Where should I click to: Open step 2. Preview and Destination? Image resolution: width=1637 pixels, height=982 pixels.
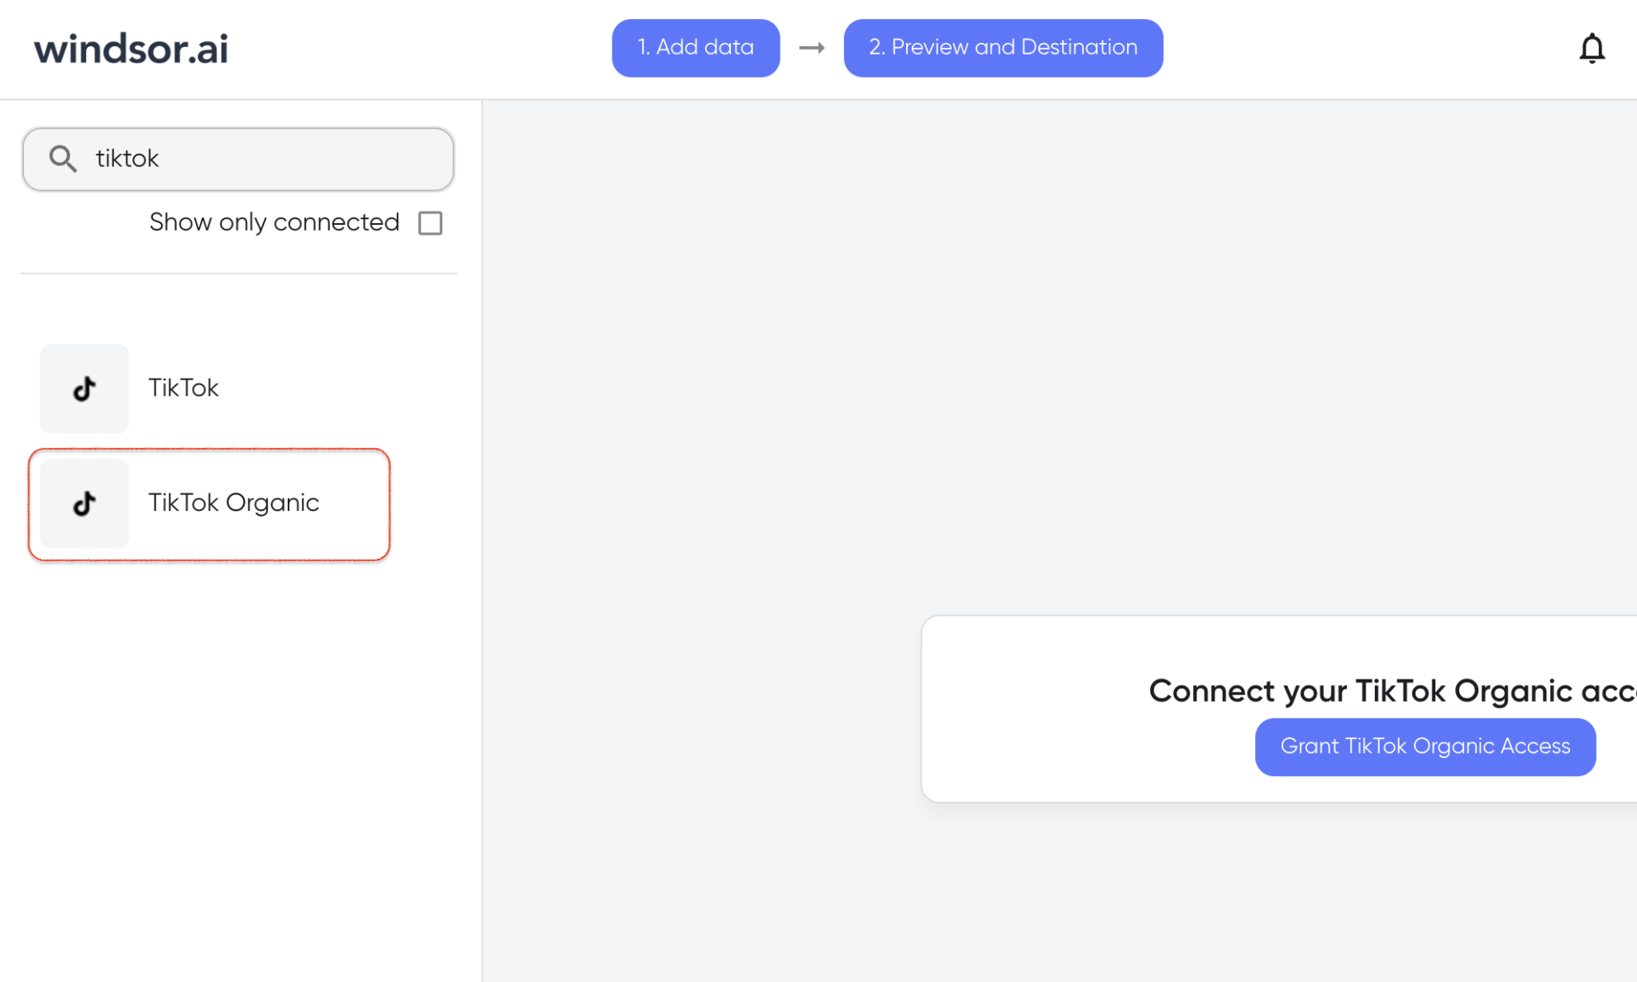pyautogui.click(x=1003, y=48)
